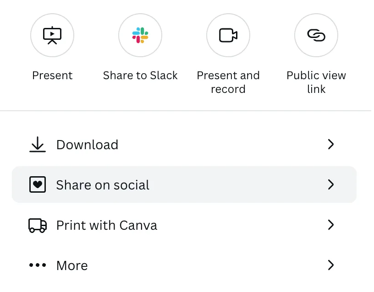Expand the Share on social chevron
Screen dimensions: 374x292
coord(331,184)
